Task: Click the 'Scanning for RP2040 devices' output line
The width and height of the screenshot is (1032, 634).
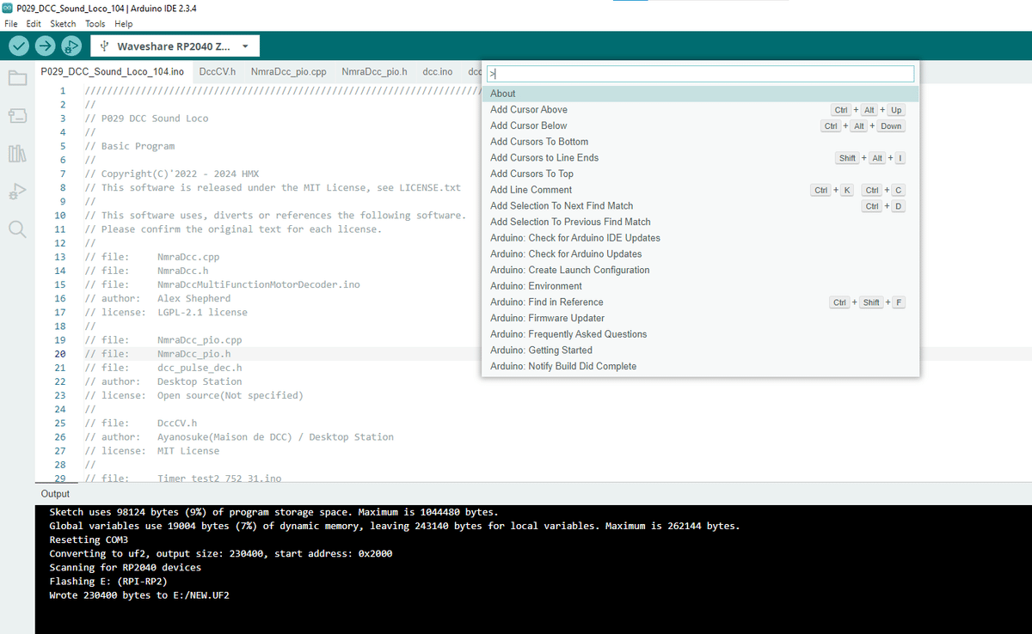Action: pos(126,567)
